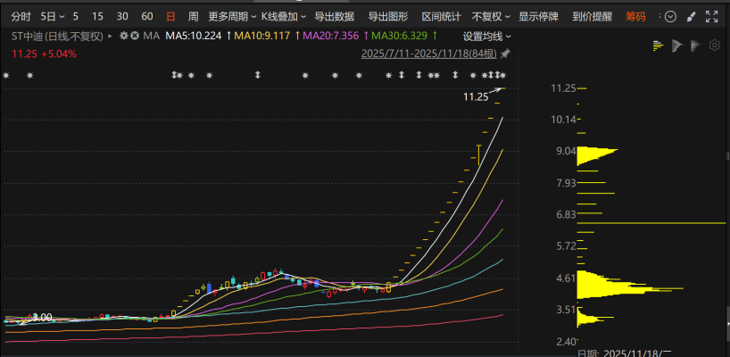
Task: Switch to the 日 daily K-line period
Action: [170, 16]
